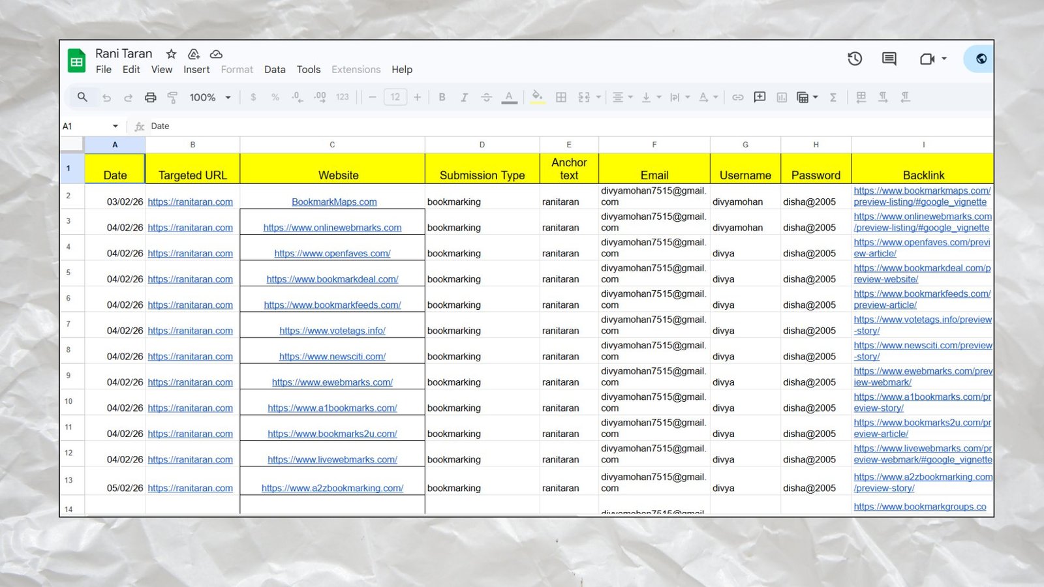Insert a comment from the toolbar
1044x587 pixels.
coord(760,97)
